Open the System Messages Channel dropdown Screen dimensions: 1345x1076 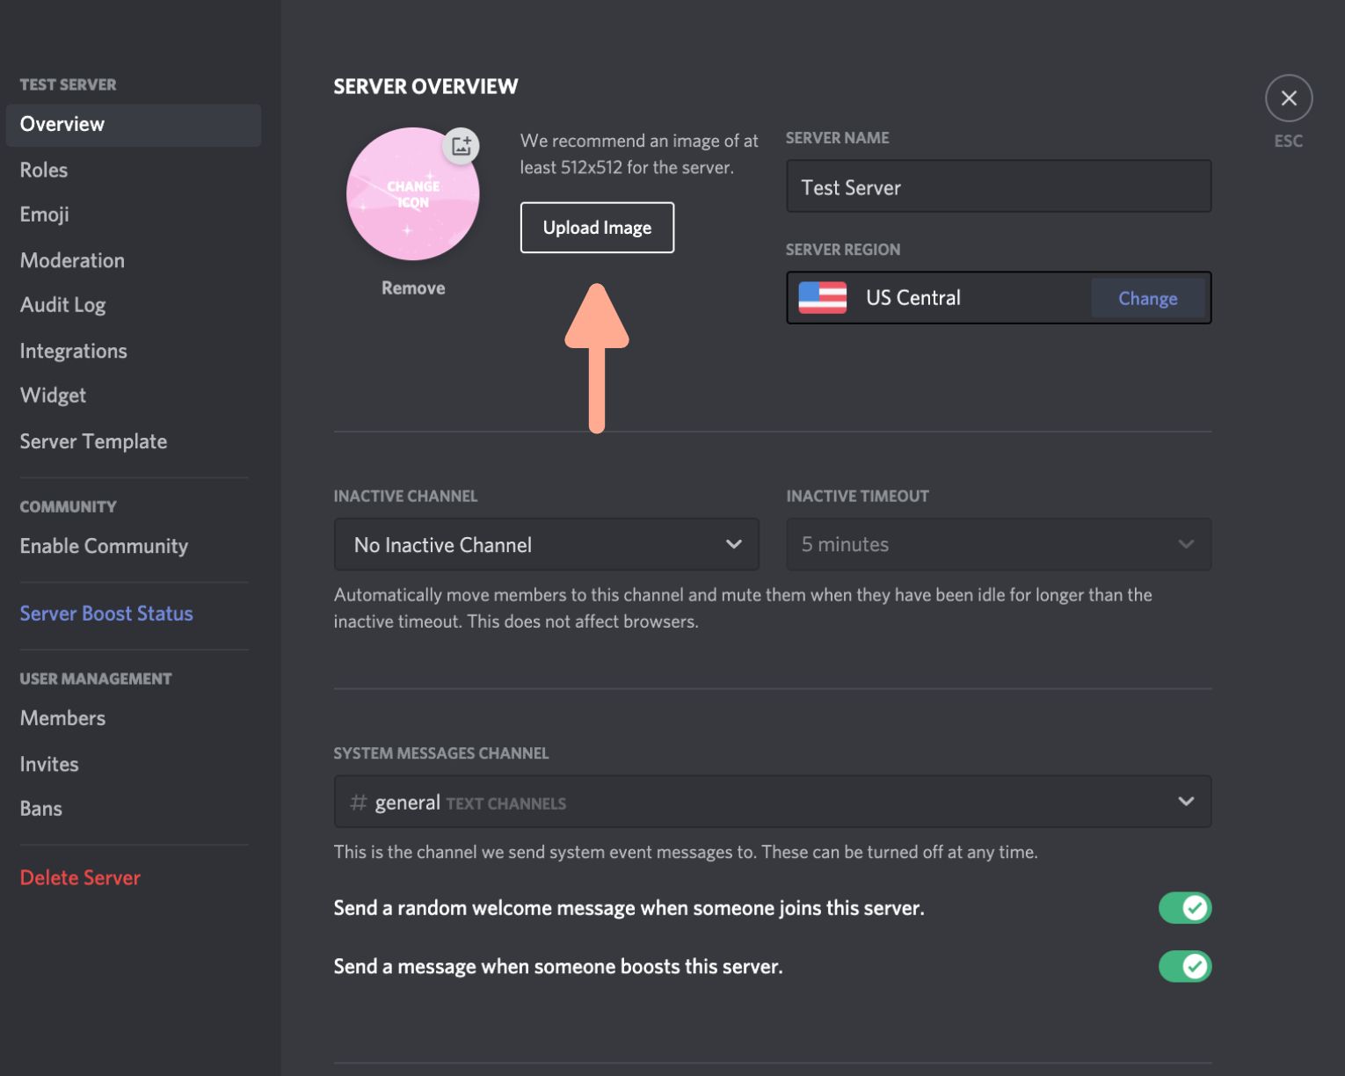pos(772,802)
